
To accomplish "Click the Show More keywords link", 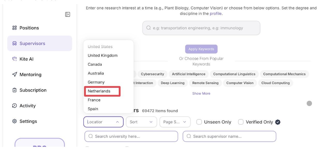I will [x=201, y=94].
